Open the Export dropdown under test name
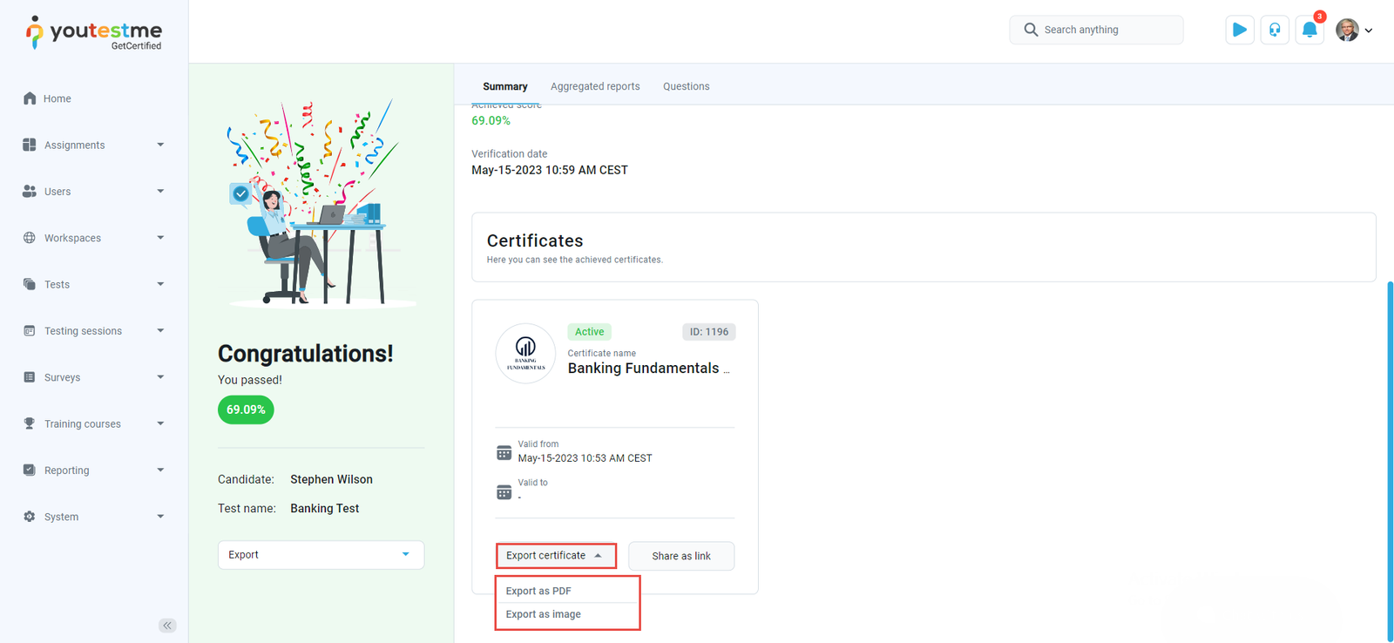Screen dimensions: 1394x643 321,555
